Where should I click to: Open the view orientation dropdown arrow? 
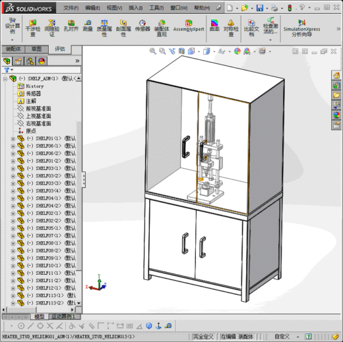[x=214, y=51]
